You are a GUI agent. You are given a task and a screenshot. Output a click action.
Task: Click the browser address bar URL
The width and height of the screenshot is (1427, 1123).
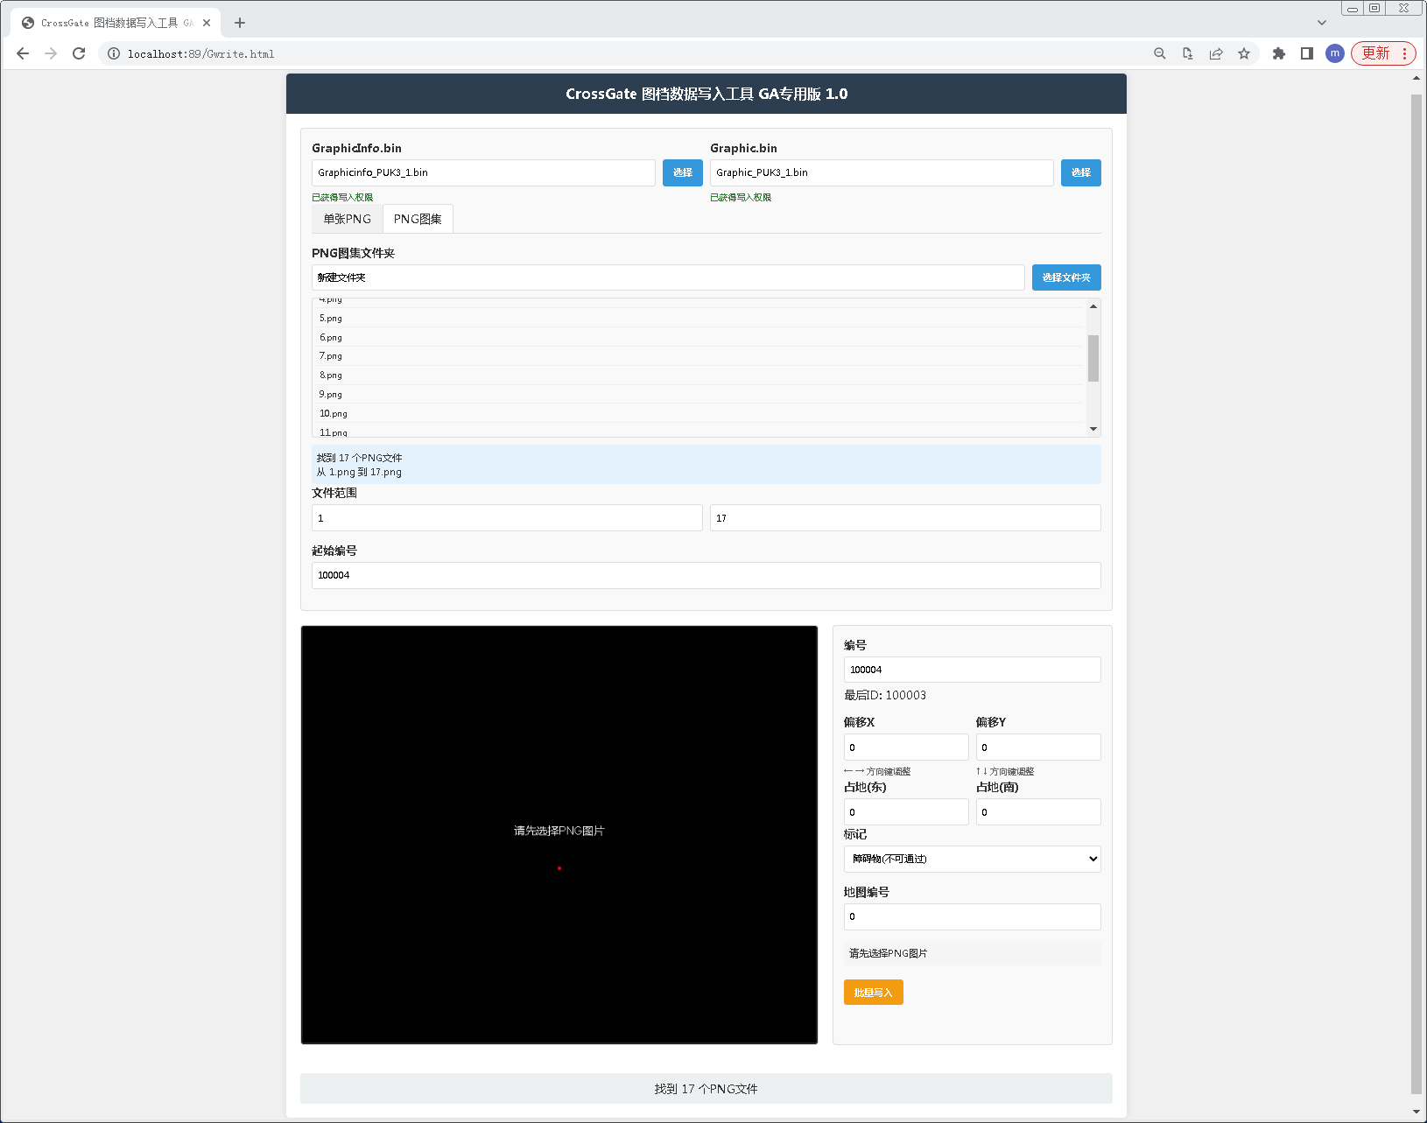[x=201, y=53]
